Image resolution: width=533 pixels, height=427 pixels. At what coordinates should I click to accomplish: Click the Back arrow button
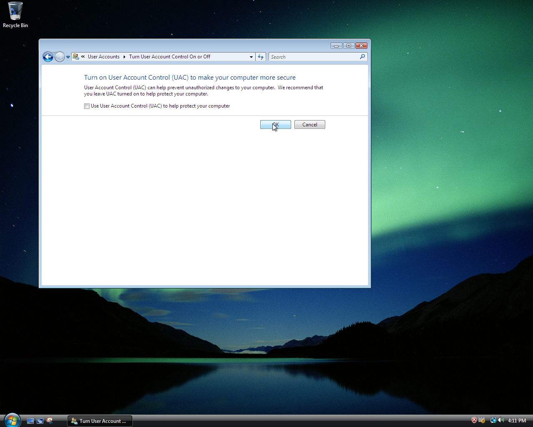[x=48, y=57]
